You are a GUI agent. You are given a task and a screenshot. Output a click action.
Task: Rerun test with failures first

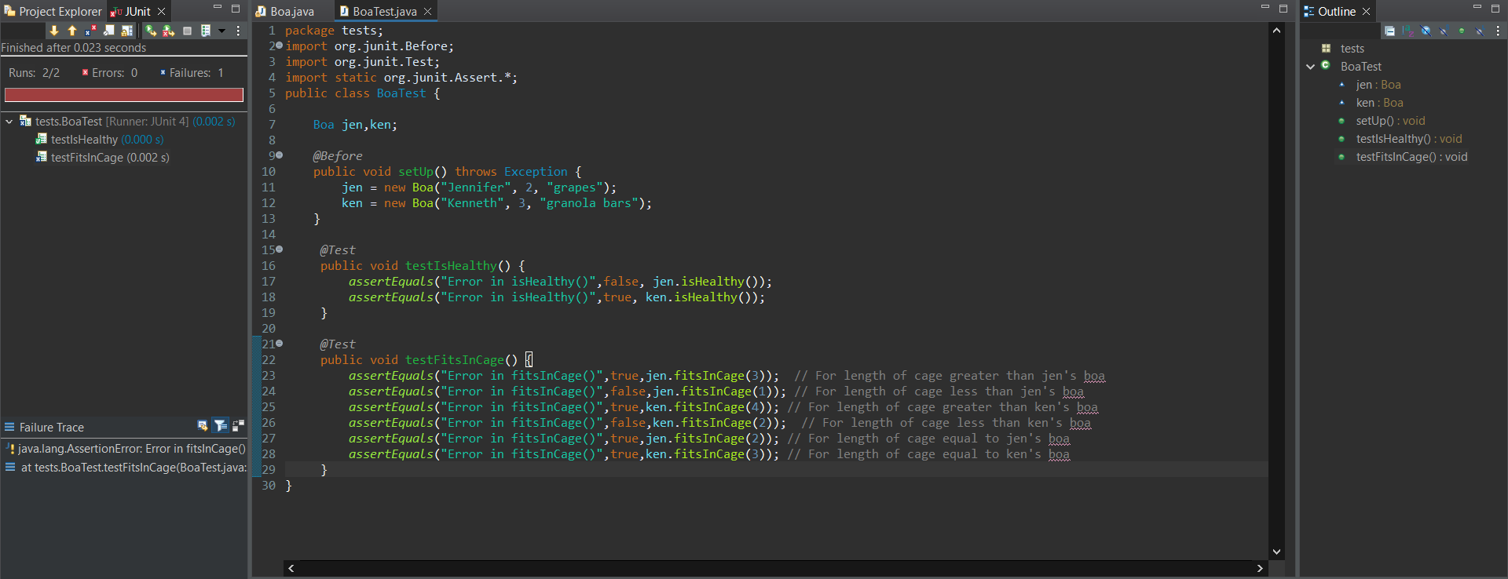[x=169, y=31]
